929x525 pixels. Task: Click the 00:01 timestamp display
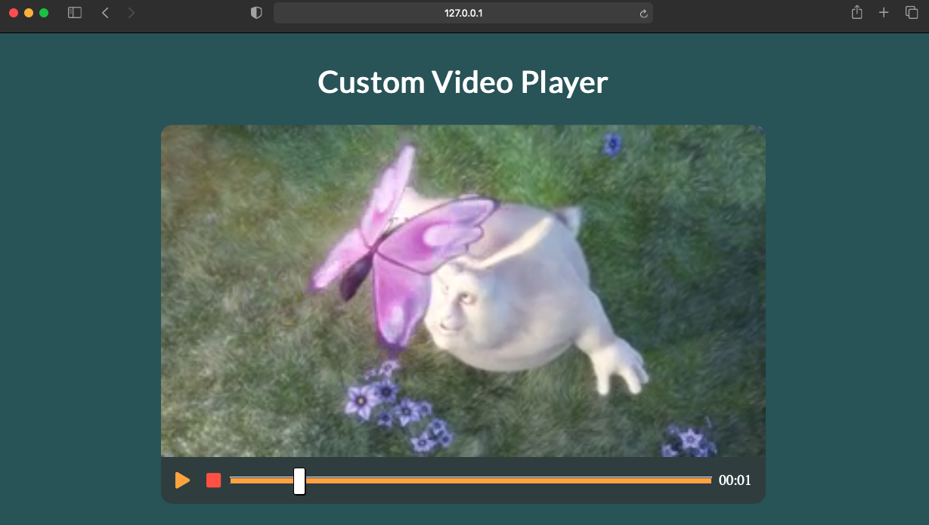(735, 480)
